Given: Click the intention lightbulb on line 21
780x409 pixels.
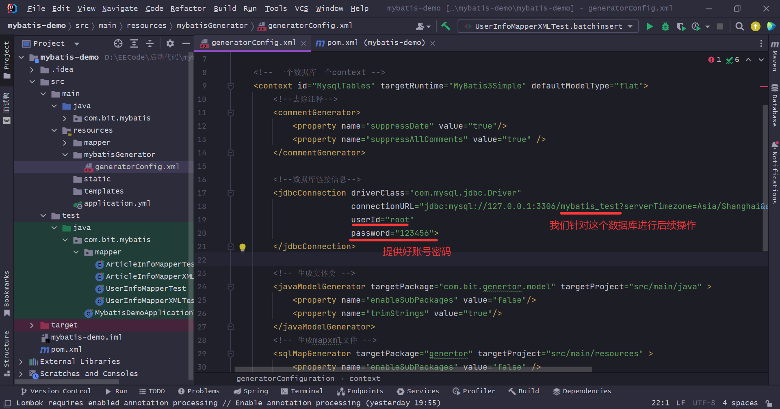Looking at the screenshot, I should [x=243, y=247].
